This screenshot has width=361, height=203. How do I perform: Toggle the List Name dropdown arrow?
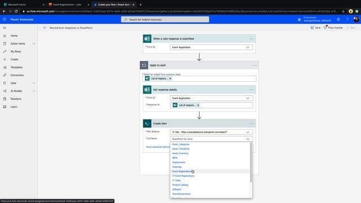coord(248,139)
